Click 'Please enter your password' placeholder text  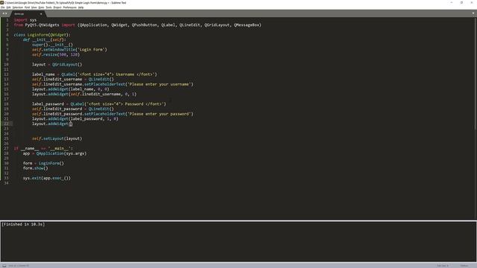point(159,114)
